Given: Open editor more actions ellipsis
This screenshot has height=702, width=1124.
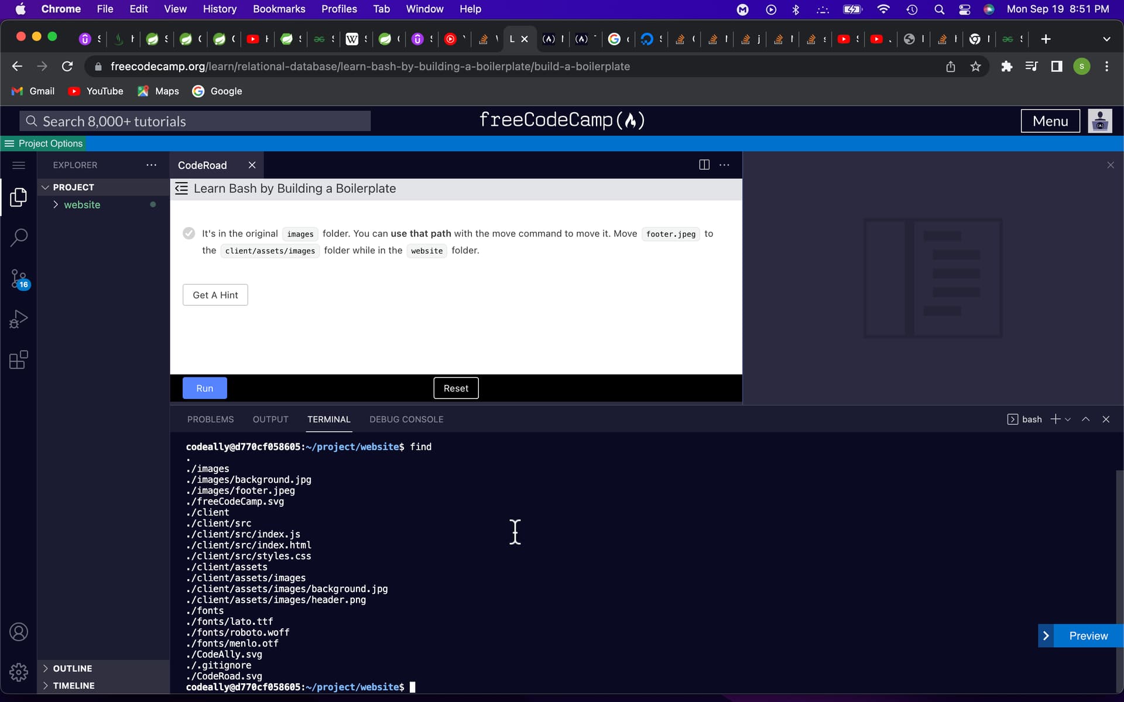Looking at the screenshot, I should pos(724,165).
